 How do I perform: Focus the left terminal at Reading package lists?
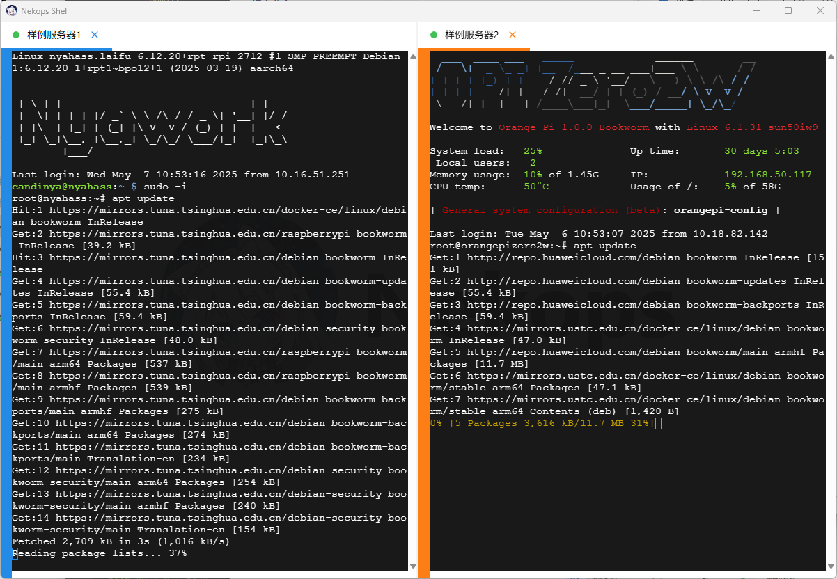[x=99, y=553]
